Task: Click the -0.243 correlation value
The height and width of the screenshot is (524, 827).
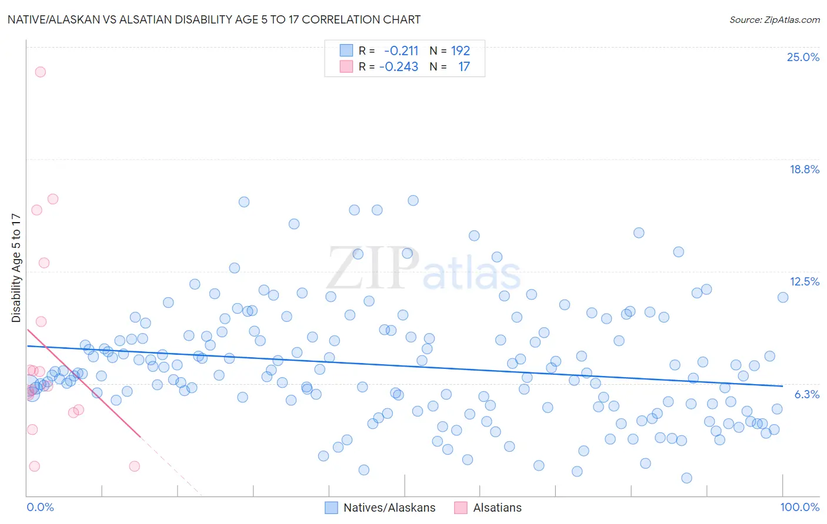Action: 399,66
